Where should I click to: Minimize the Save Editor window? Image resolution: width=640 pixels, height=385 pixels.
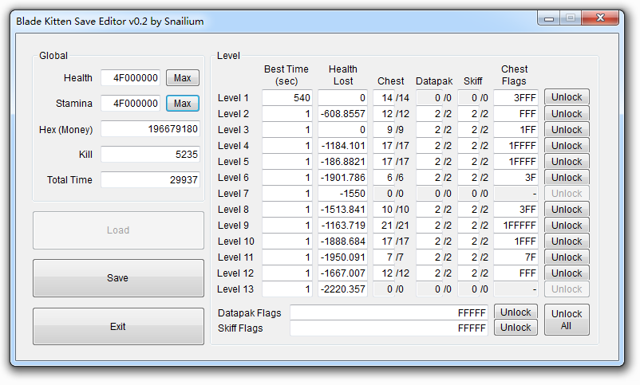(x=549, y=18)
